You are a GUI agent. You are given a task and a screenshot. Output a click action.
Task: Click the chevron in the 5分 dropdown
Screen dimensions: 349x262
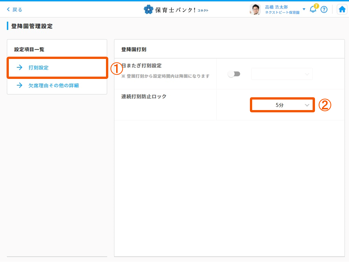(x=307, y=105)
